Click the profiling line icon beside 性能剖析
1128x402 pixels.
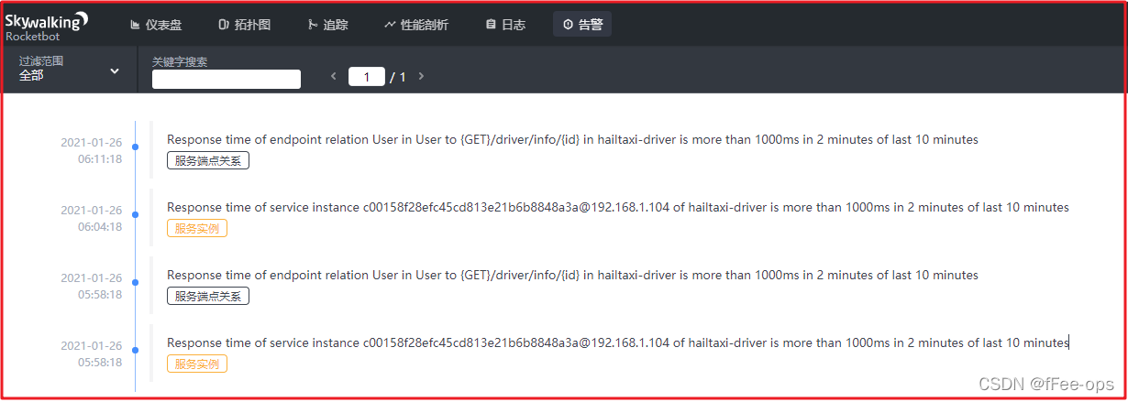coord(390,25)
